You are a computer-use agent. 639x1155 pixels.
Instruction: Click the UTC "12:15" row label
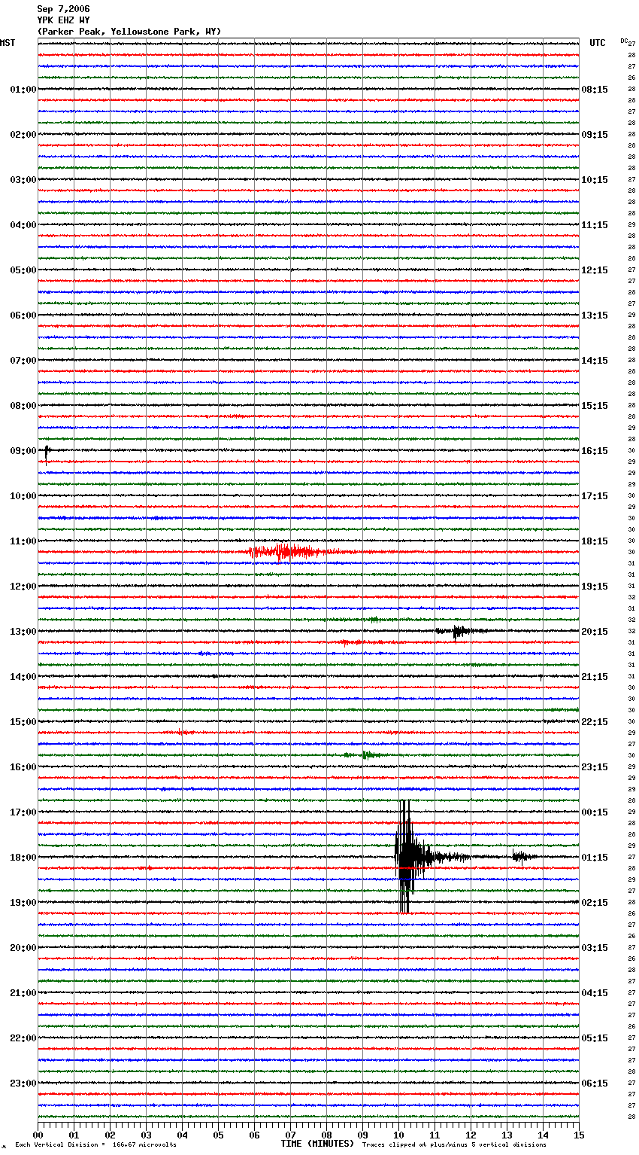[x=595, y=270]
